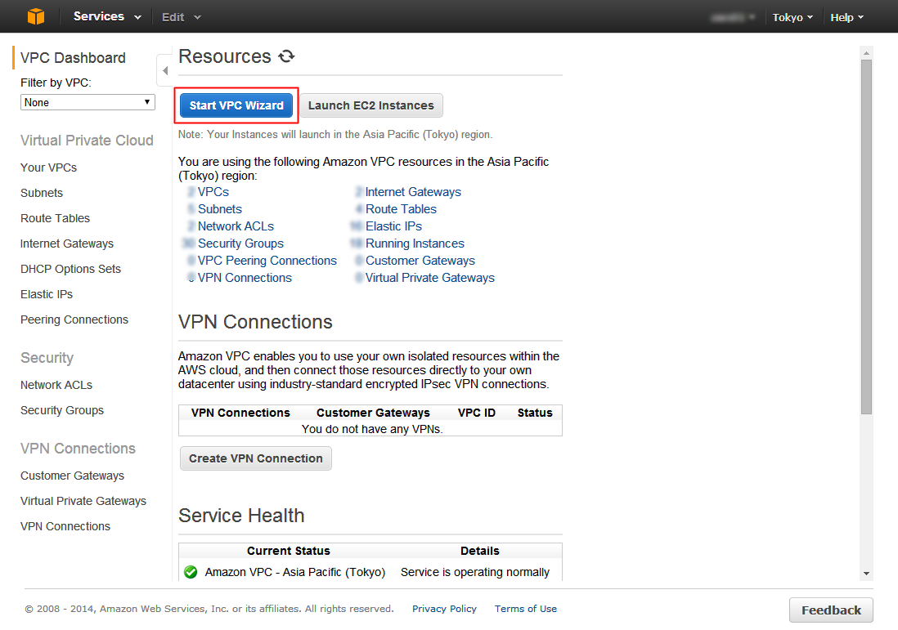Open DHCP Options Sets in sidebar
The image size is (898, 630).
click(70, 269)
